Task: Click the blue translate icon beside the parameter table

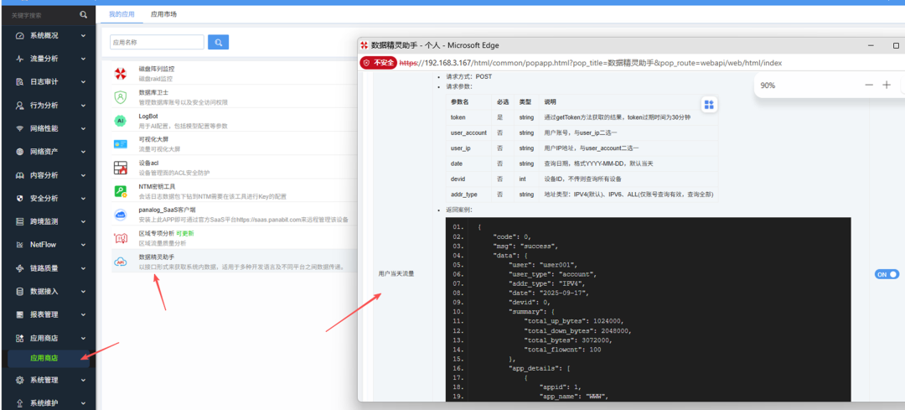Action: coord(709,105)
